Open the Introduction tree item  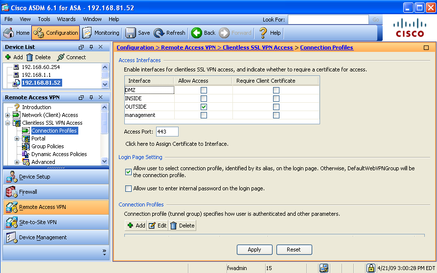tap(37, 107)
